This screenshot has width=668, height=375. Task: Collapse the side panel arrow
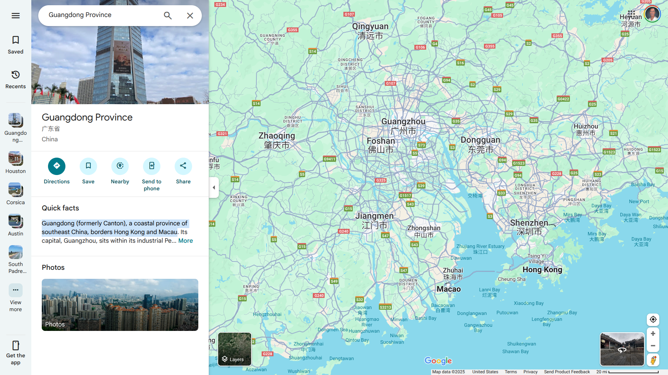point(214,187)
